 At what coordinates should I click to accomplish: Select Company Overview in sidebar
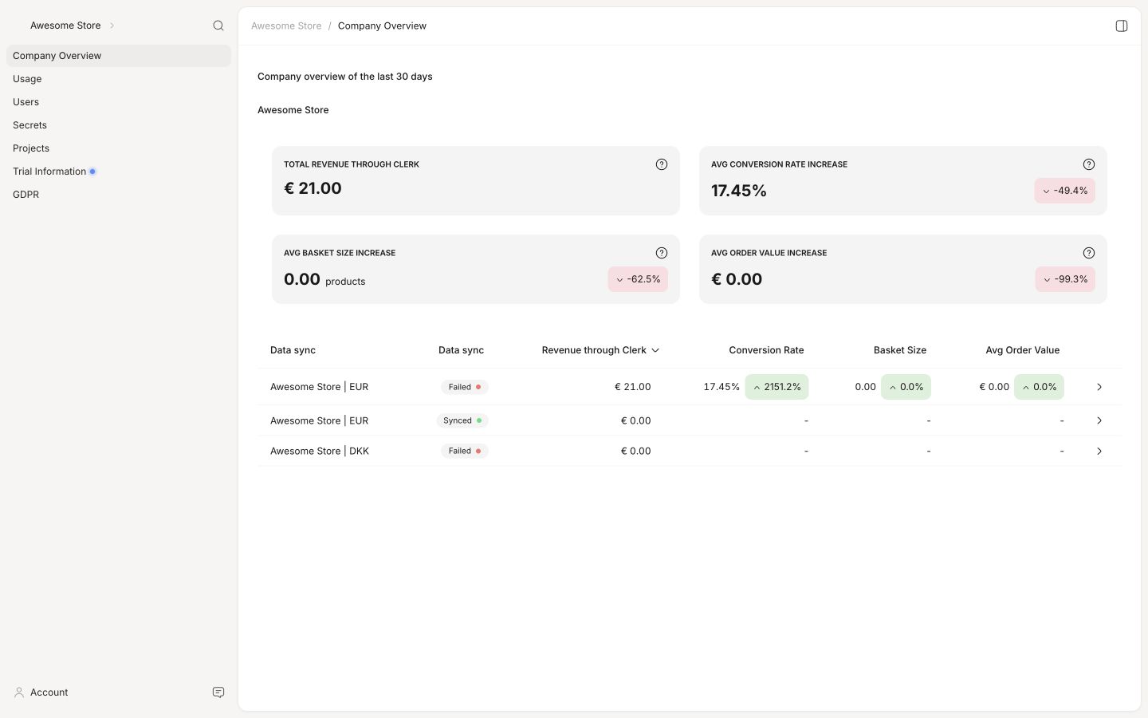coord(119,56)
